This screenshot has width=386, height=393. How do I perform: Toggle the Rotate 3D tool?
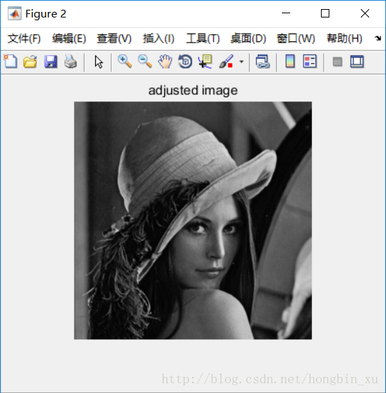point(185,62)
